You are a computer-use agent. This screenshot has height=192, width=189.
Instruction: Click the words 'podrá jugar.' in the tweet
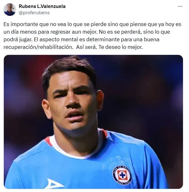tap(18, 40)
